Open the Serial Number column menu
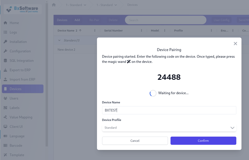 (142, 31)
